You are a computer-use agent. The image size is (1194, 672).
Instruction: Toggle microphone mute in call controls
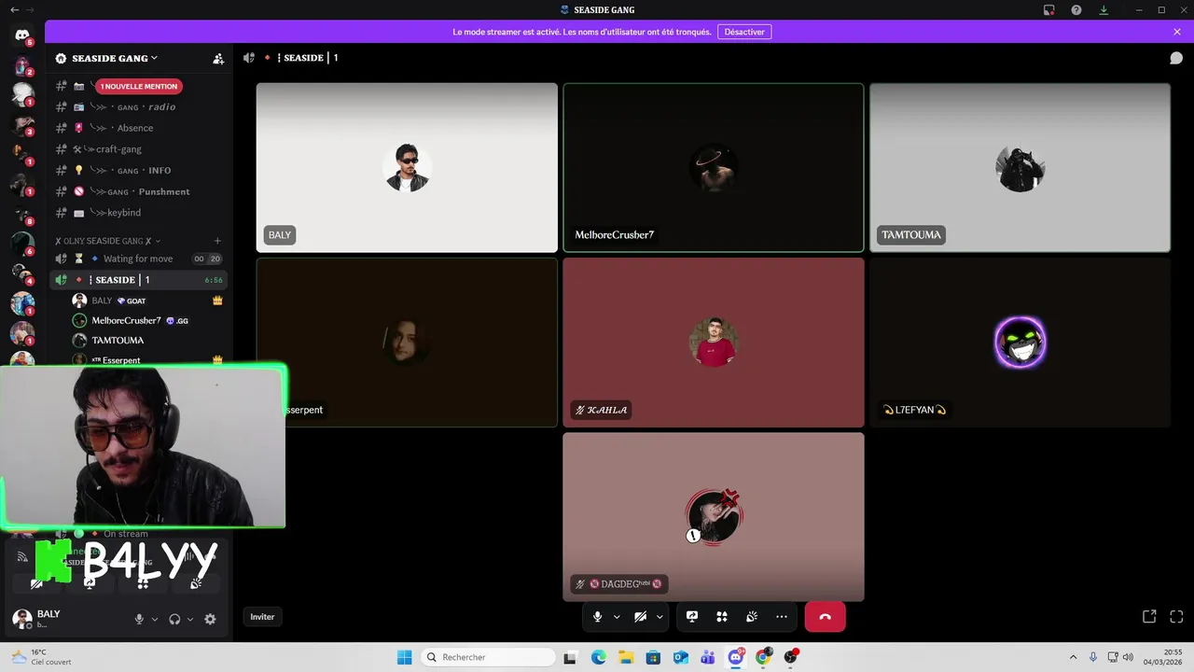point(598,617)
